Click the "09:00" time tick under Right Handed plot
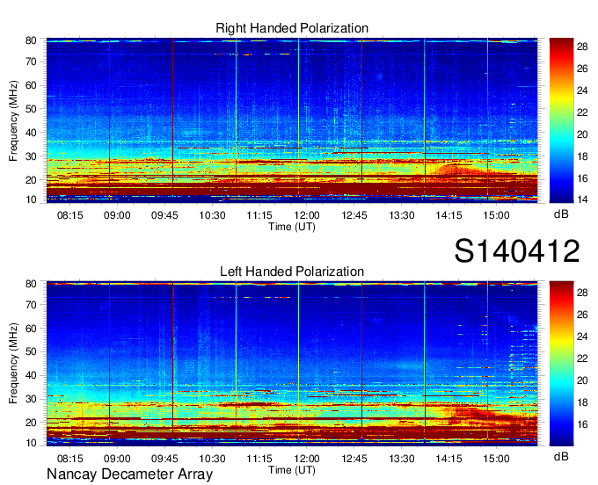Screen dimensions: 598x485 tap(117, 215)
